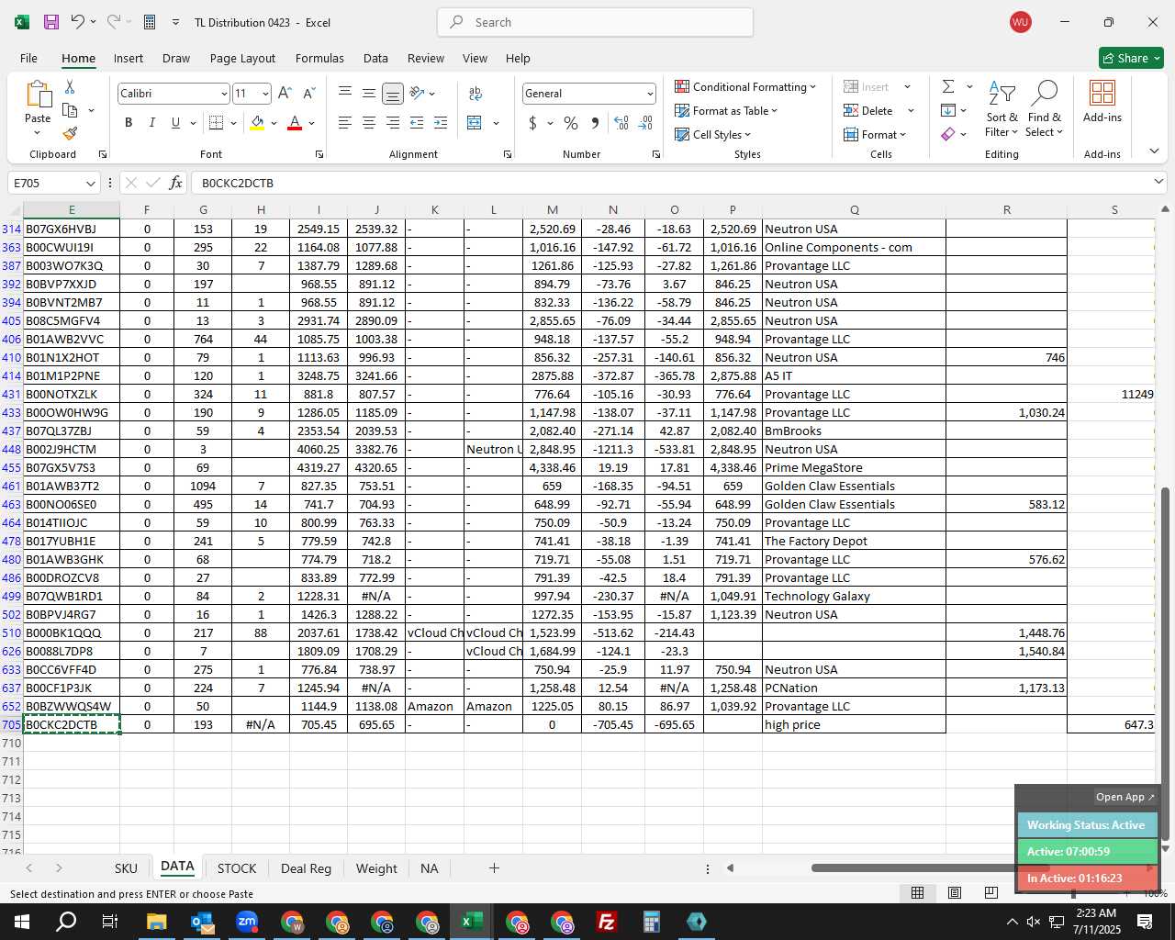1175x940 pixels.
Task: Click the Search box in title bar
Action: click(x=595, y=22)
